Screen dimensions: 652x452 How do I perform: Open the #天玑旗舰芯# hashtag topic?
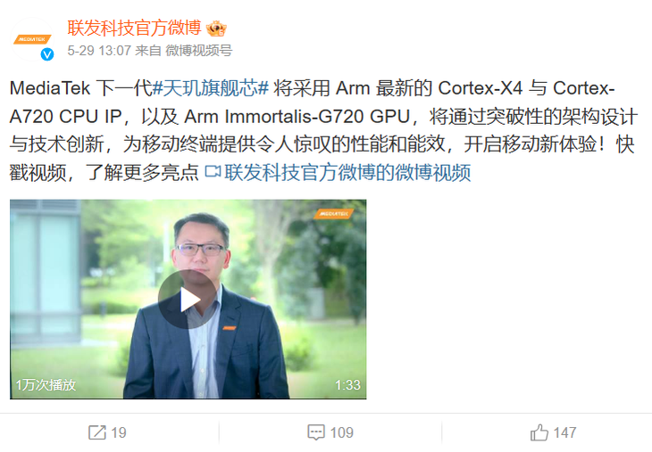coord(211,88)
